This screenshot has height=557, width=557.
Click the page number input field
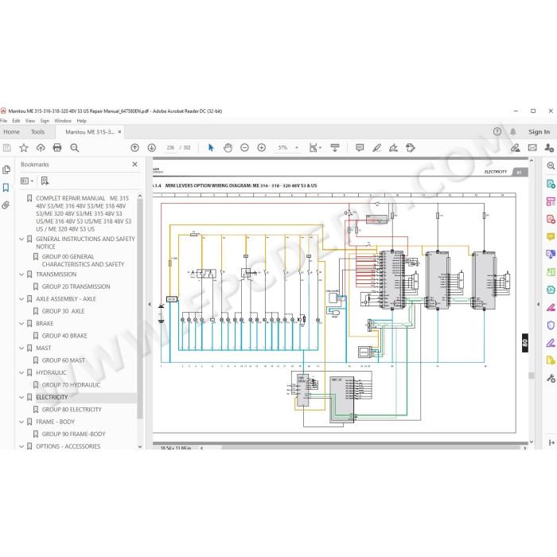[170, 148]
